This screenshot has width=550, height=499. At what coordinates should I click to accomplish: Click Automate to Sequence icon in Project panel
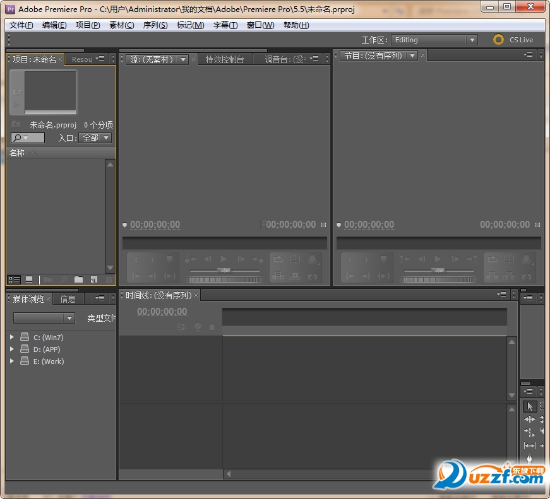[48, 279]
